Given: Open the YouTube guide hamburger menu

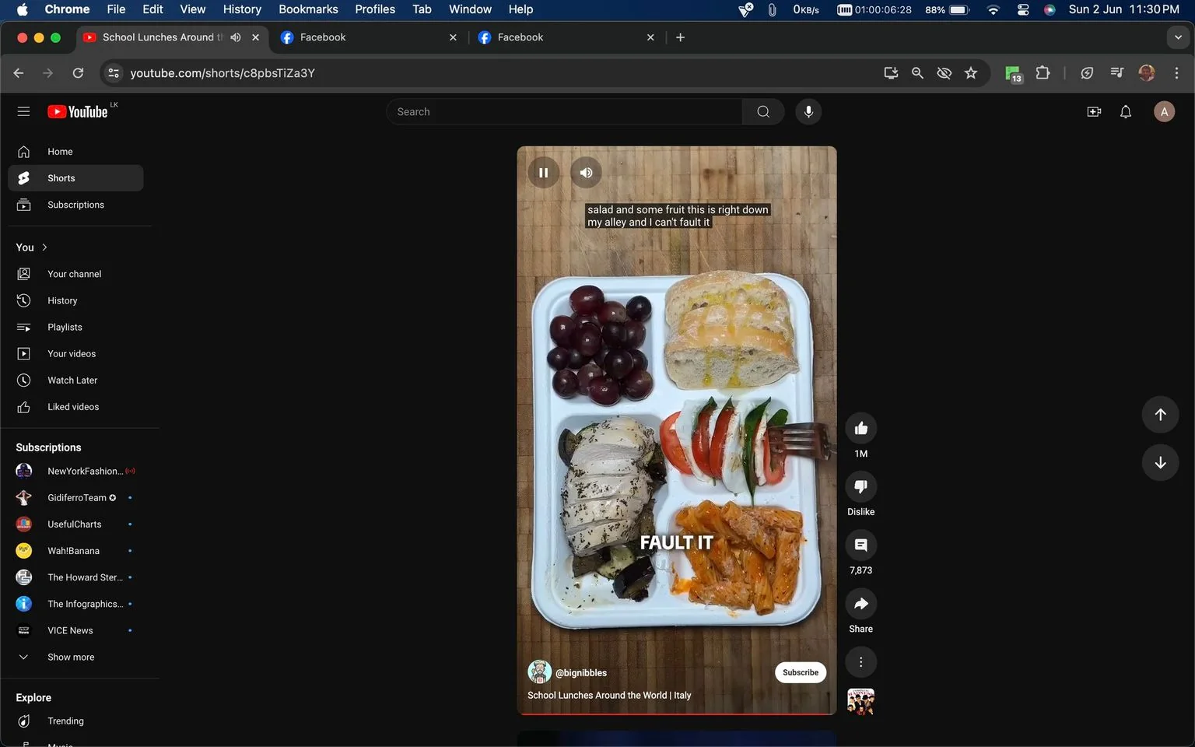Looking at the screenshot, I should [x=23, y=111].
